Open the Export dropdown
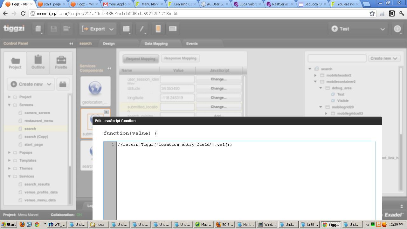Image resolution: width=407 pixels, height=229 pixels. (98, 29)
